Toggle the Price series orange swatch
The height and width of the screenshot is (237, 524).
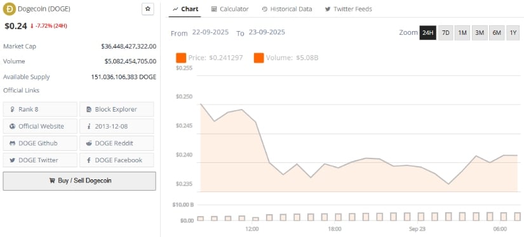tap(181, 58)
